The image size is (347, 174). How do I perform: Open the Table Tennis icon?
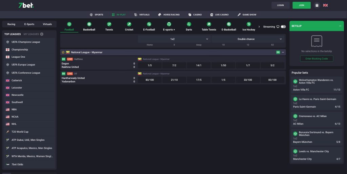[x=209, y=24]
